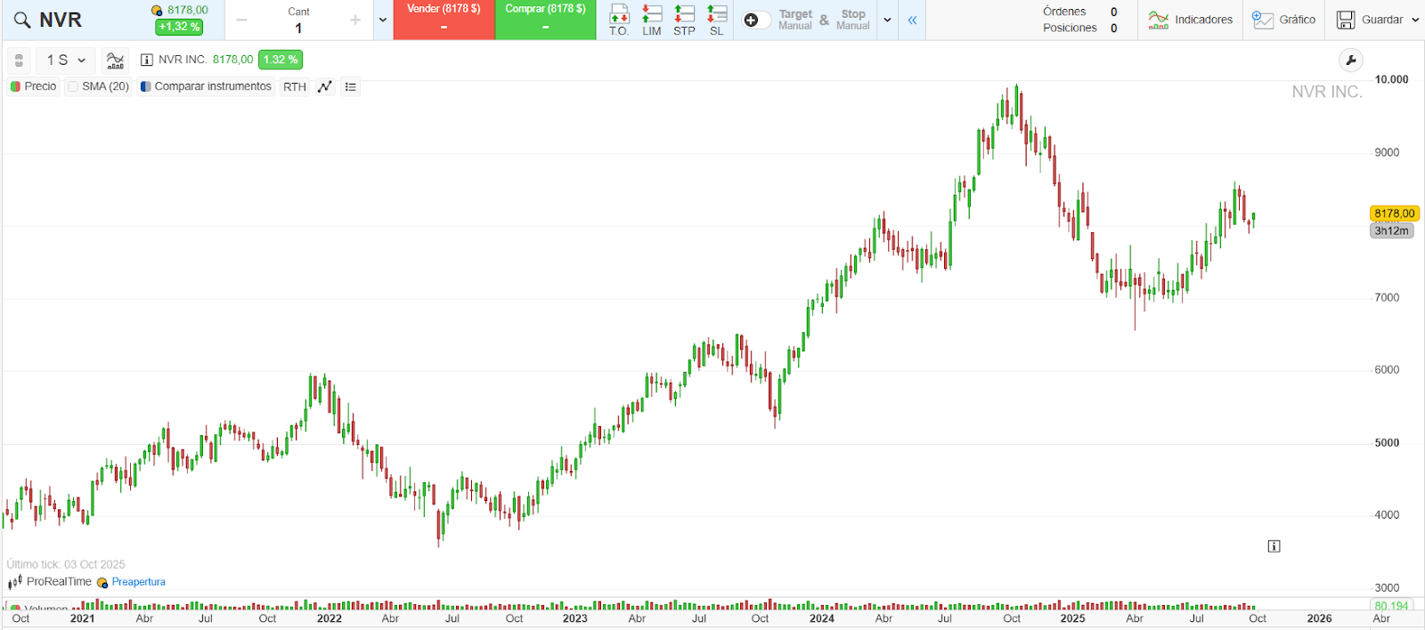The width and height of the screenshot is (1425, 630).
Task: Open chart settings wrench icon
Action: [1351, 60]
